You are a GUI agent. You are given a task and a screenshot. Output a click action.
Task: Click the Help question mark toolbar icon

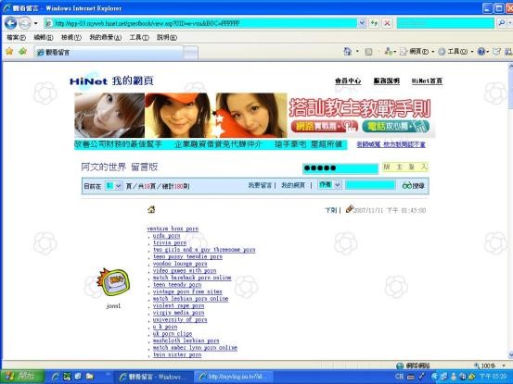click(481, 51)
